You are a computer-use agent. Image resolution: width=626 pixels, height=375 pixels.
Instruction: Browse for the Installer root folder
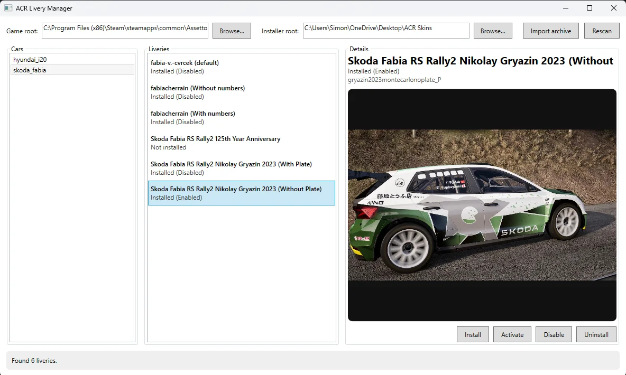493,31
